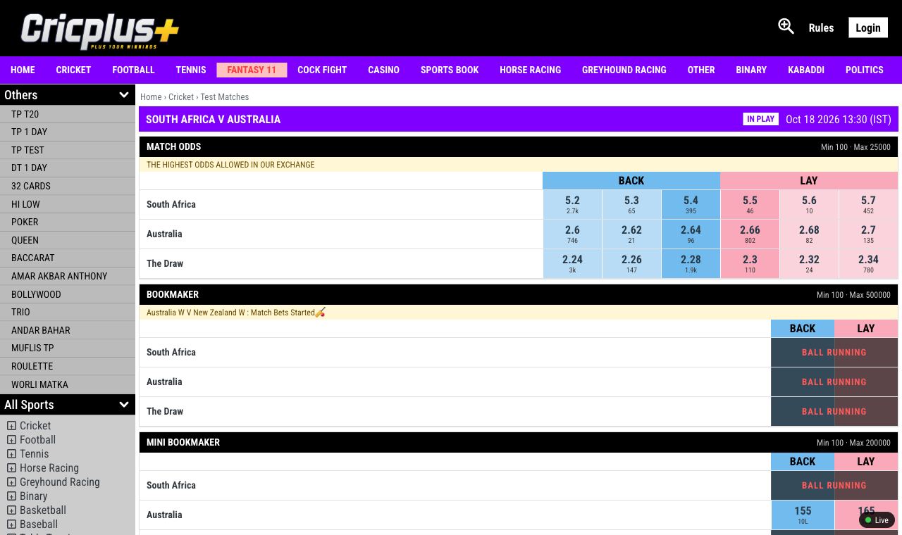The image size is (902, 535).
Task: Select WORLI MATKA in sidebar
Action: click(68, 384)
